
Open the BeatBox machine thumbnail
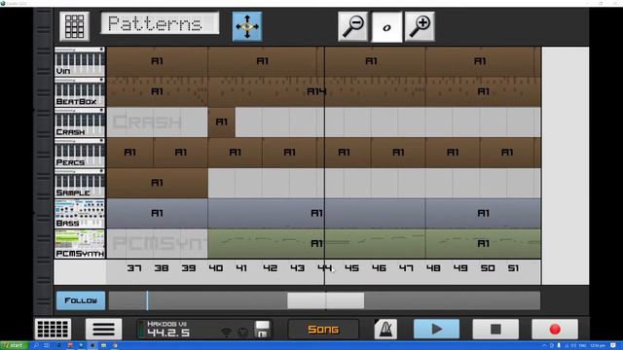(80, 92)
